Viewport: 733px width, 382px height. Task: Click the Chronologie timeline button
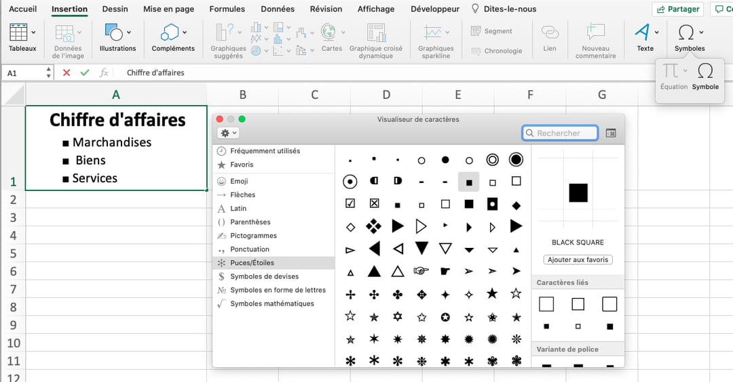tap(496, 51)
